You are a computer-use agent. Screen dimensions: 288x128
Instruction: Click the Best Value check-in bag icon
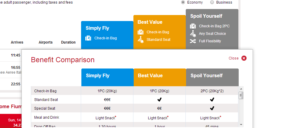[x=140, y=32]
